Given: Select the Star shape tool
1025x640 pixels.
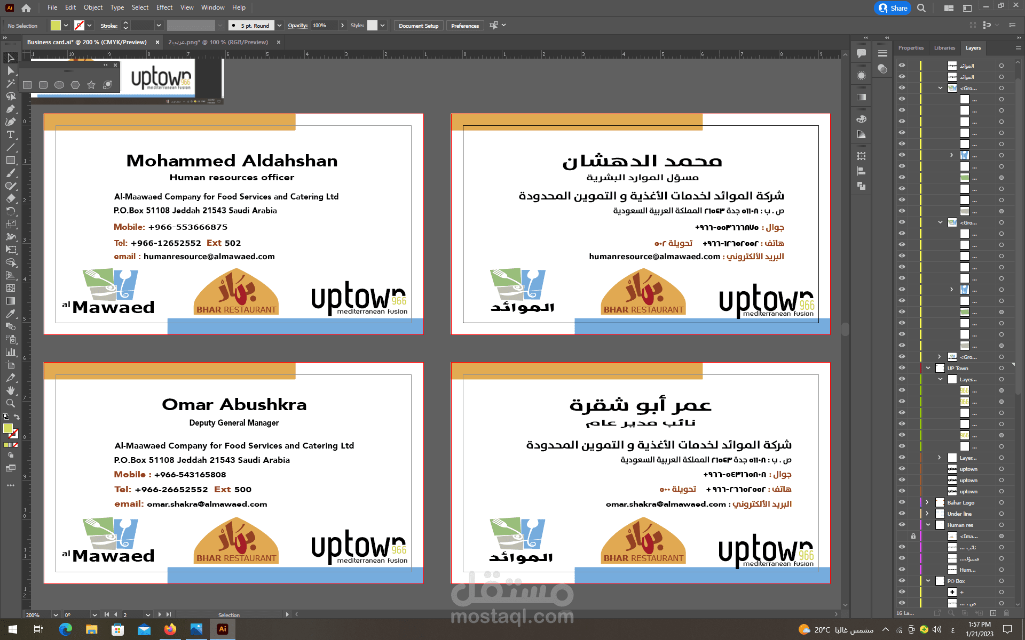Looking at the screenshot, I should point(91,85).
